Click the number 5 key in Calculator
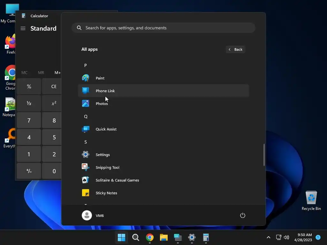Screen dimensions: 327x245 (x=52, y=137)
